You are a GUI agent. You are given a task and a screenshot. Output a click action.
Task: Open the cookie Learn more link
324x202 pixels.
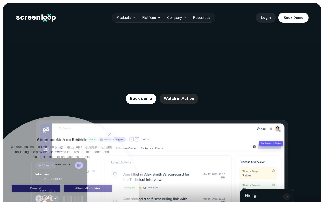pyautogui.click(x=62, y=164)
